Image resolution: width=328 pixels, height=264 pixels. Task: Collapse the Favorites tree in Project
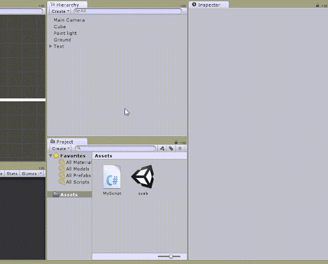click(x=51, y=156)
